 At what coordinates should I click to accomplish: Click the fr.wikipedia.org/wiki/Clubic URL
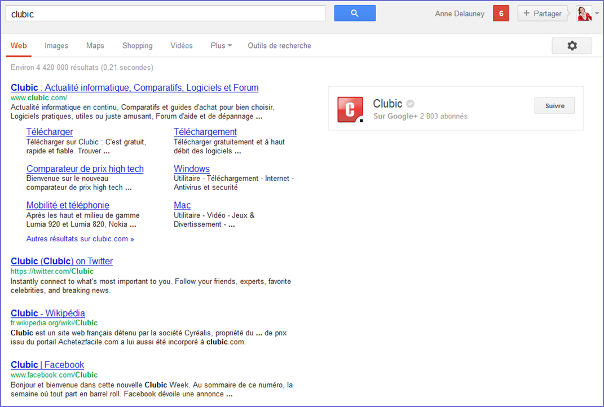[x=54, y=323]
